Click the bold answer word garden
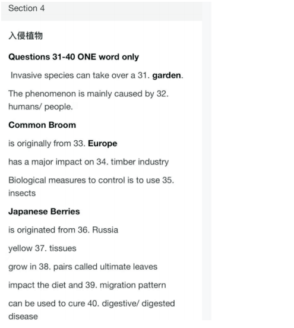The image size is (294, 328). [x=166, y=75]
